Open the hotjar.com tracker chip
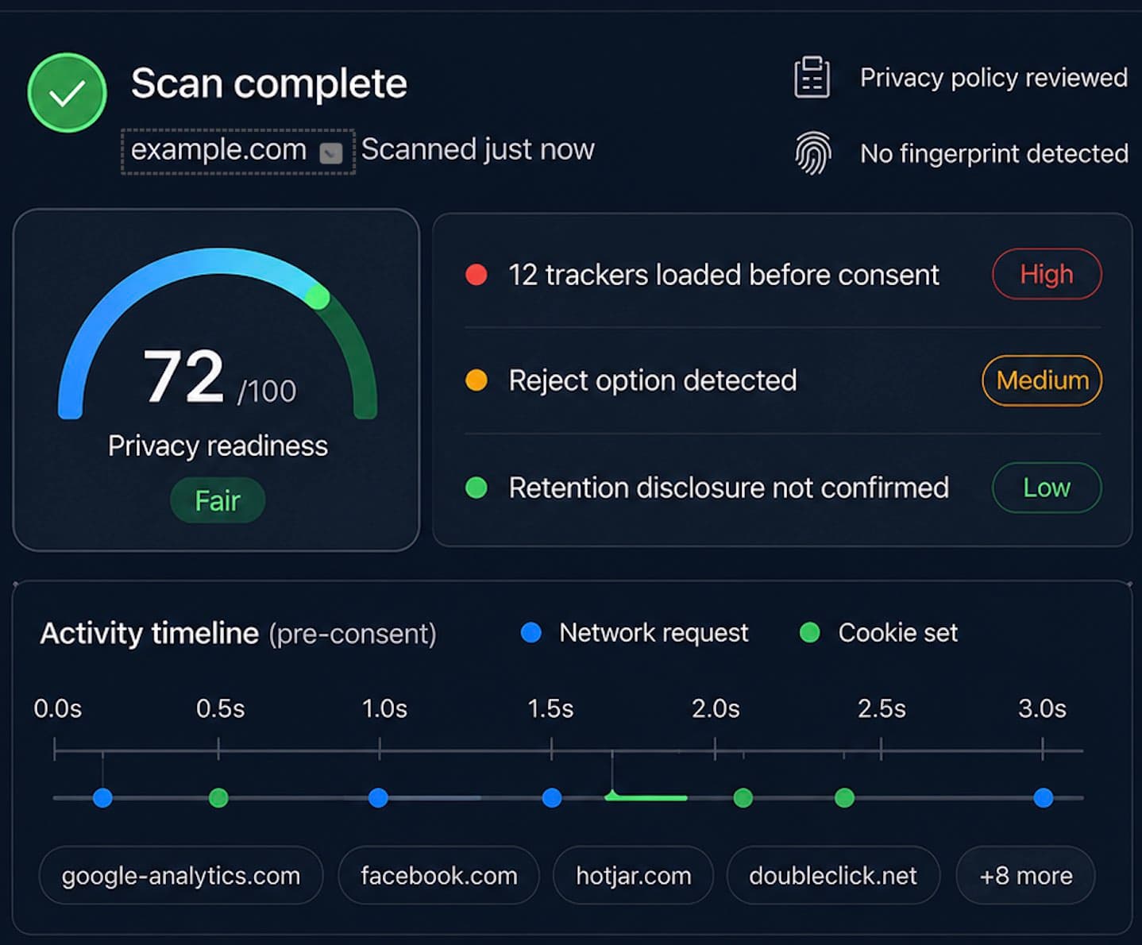The height and width of the screenshot is (945, 1142). [x=633, y=875]
